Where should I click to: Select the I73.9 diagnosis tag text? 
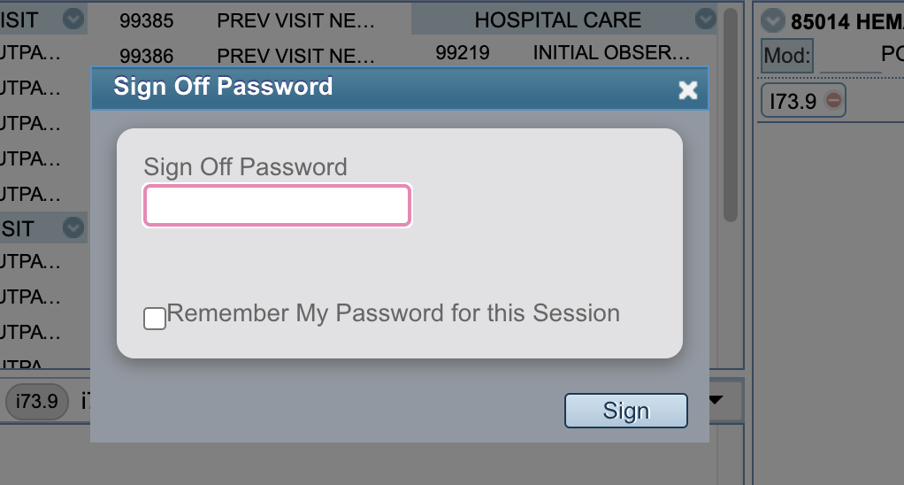[792, 102]
